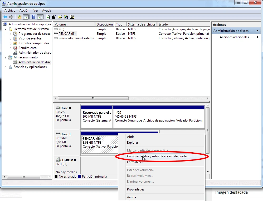Click the (C:) volume drive icon in list

tap(56, 29)
